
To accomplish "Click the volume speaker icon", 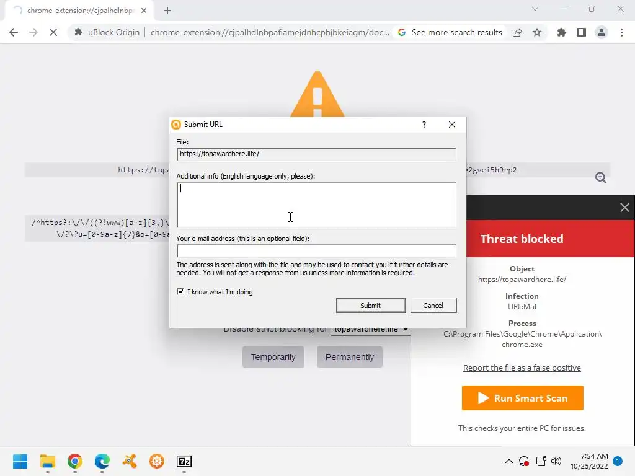I will (556, 461).
